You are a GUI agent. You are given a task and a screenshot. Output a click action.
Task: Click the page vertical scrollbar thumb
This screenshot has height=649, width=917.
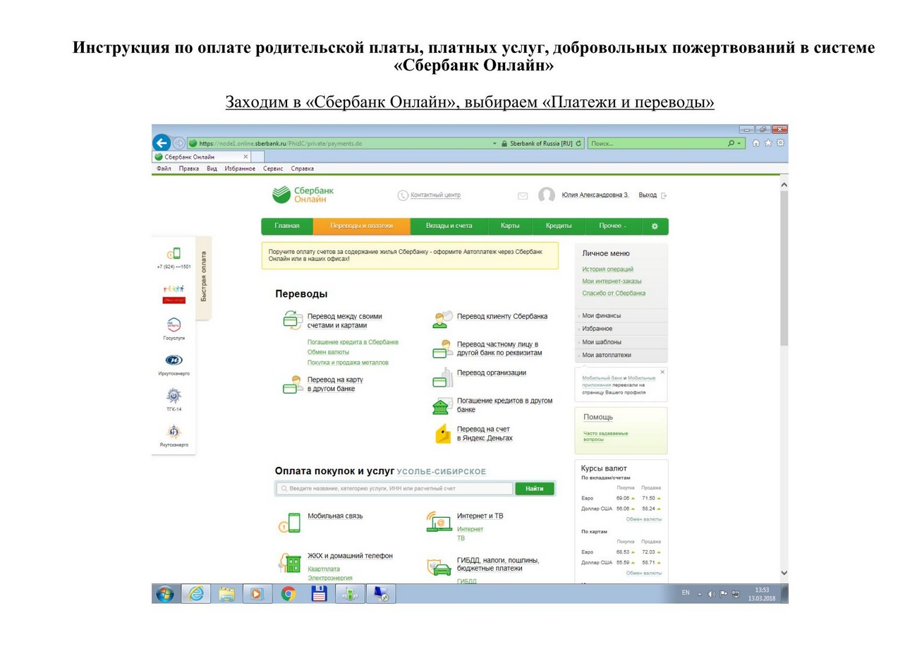pos(784,268)
